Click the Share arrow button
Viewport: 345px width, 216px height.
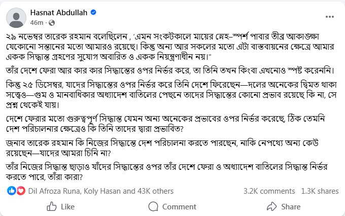(x=284, y=206)
